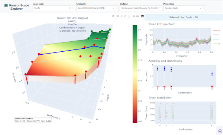This screenshot has width=223, height=135.
Task: Reset camera to default with home icon
Action: (x=134, y=16)
